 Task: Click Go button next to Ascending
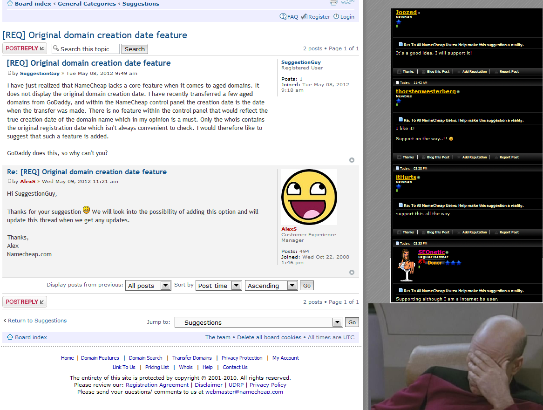point(307,286)
